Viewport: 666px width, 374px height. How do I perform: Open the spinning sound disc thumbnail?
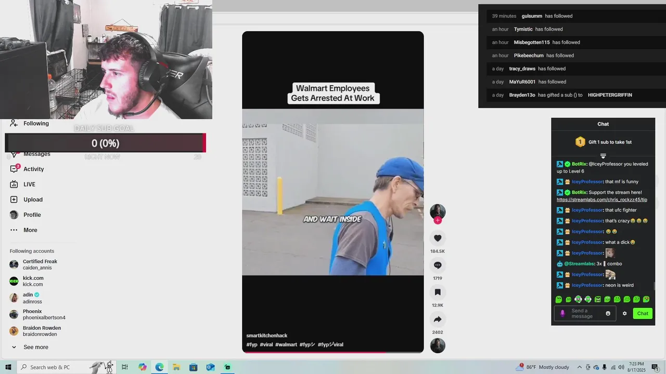coord(438,345)
